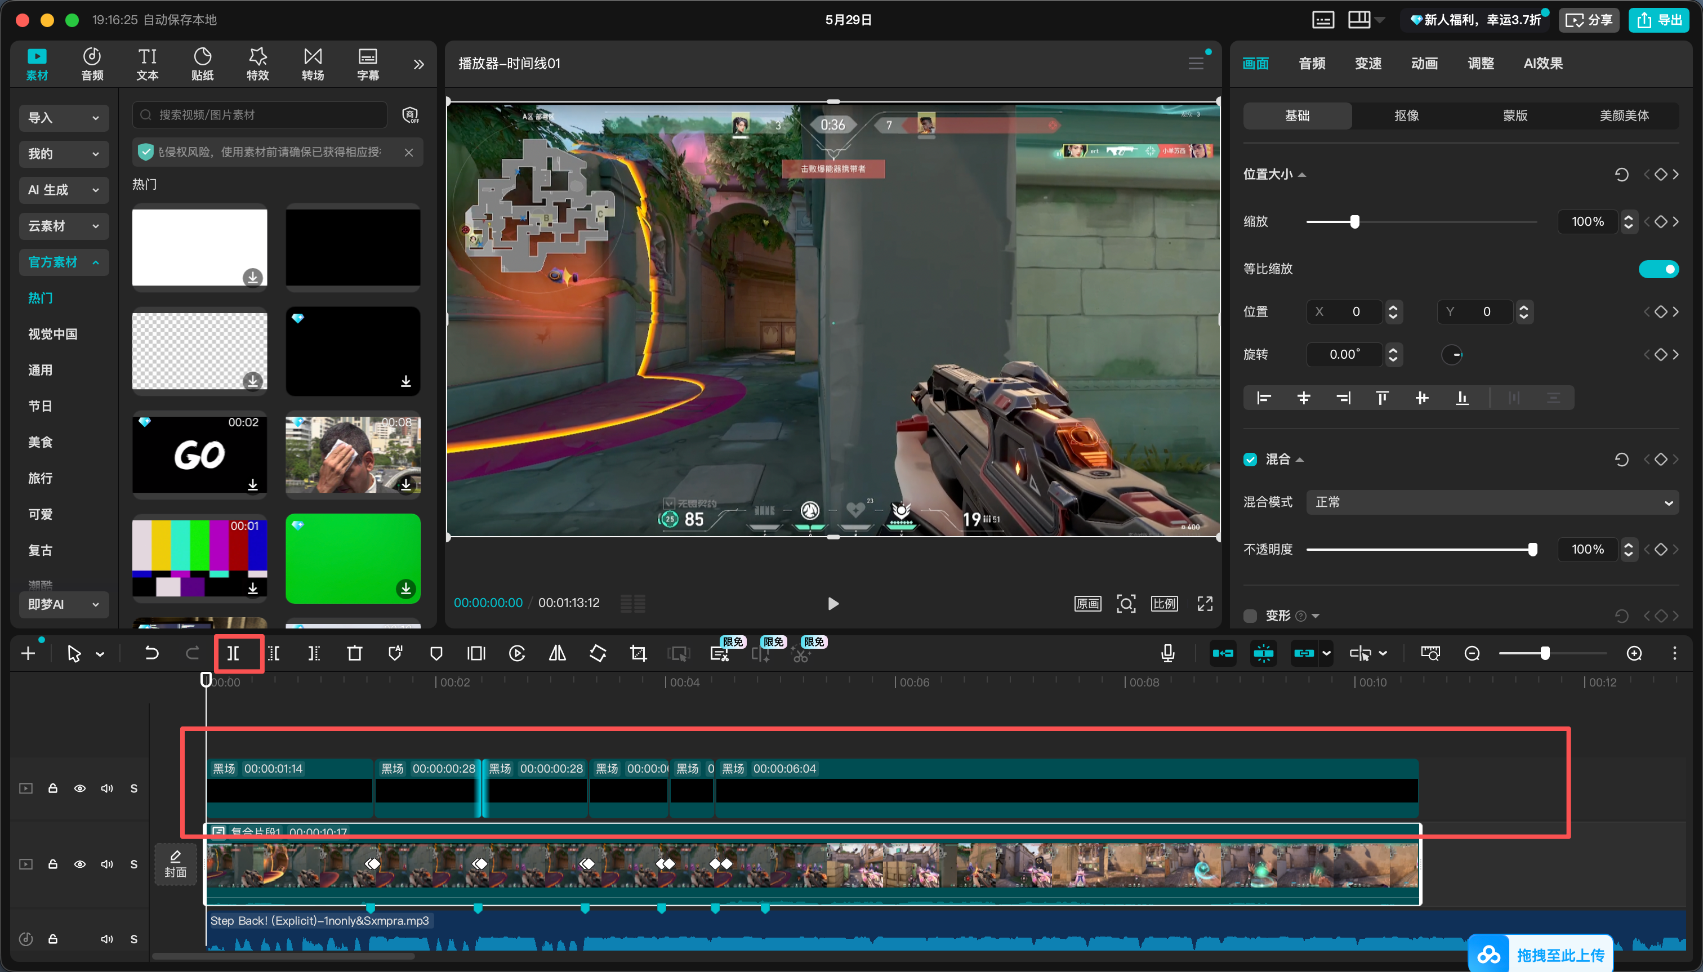Click the rotate icon in timeline toolbar
This screenshot has width=1703, height=972.
(x=598, y=654)
